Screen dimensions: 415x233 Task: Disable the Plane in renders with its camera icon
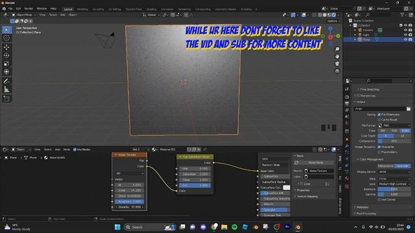(x=410, y=39)
